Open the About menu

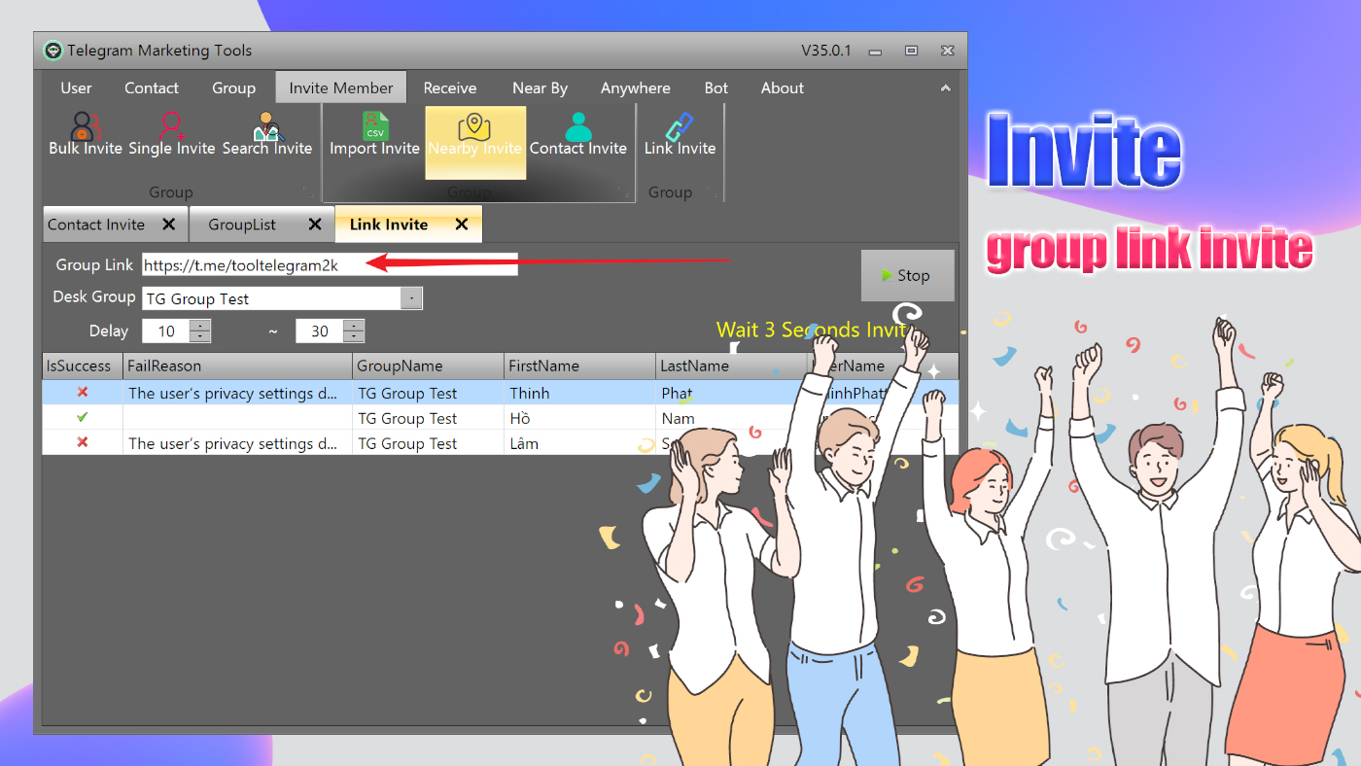(782, 87)
